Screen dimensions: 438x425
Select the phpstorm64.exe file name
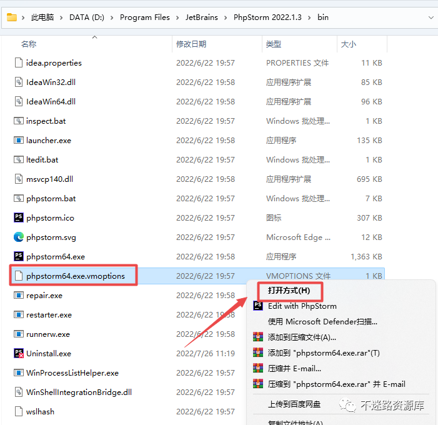coord(56,256)
